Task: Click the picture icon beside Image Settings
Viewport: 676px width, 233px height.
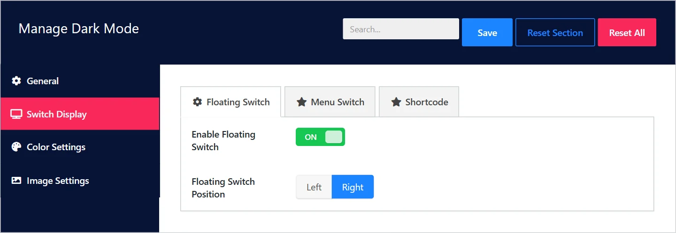Action: tap(16, 181)
